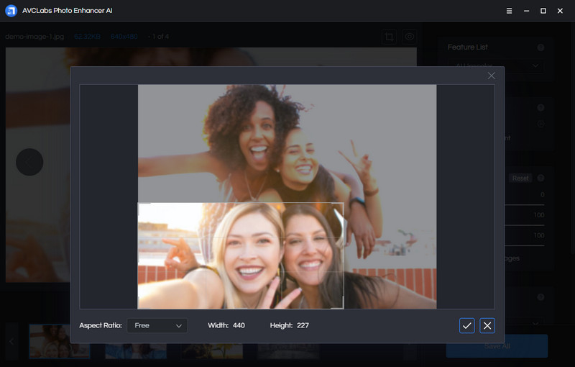Image resolution: width=575 pixels, height=367 pixels.
Task: Open help icon next to Feature List
Action: coord(540,47)
